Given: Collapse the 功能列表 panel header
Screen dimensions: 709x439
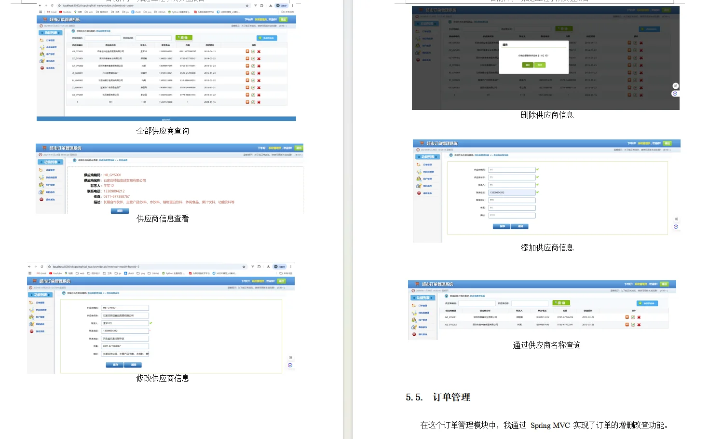Looking at the screenshot, I should point(50,32).
